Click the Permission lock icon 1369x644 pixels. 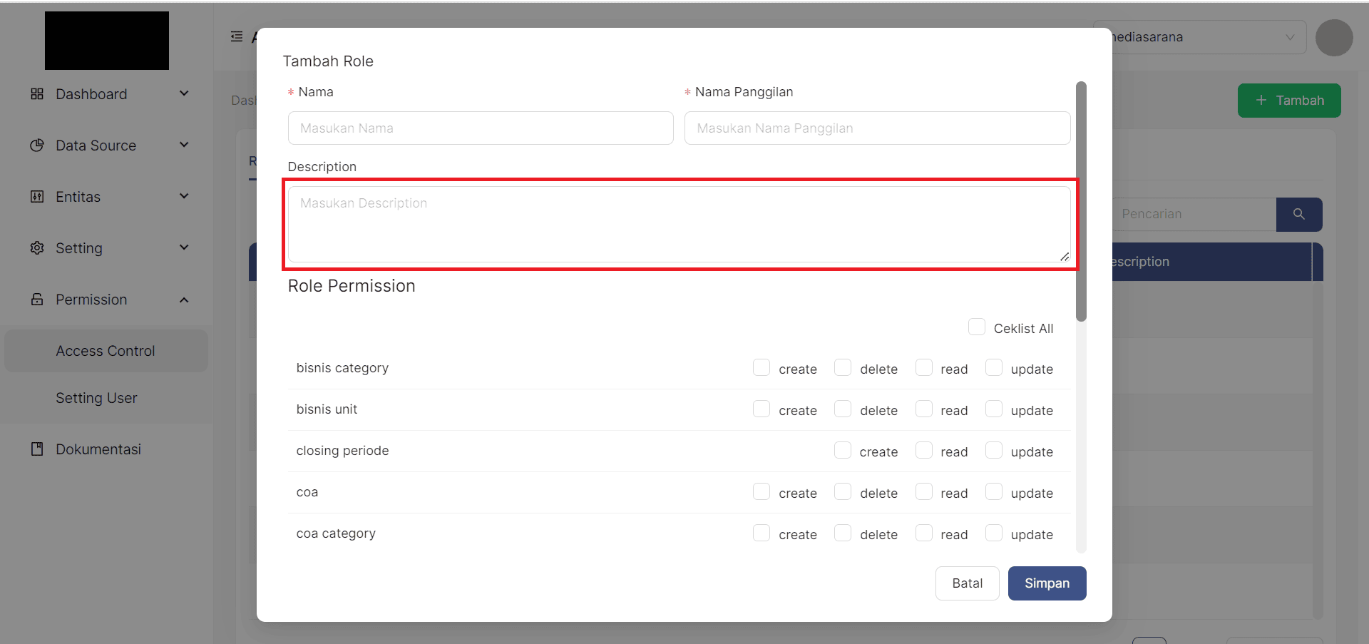37,300
